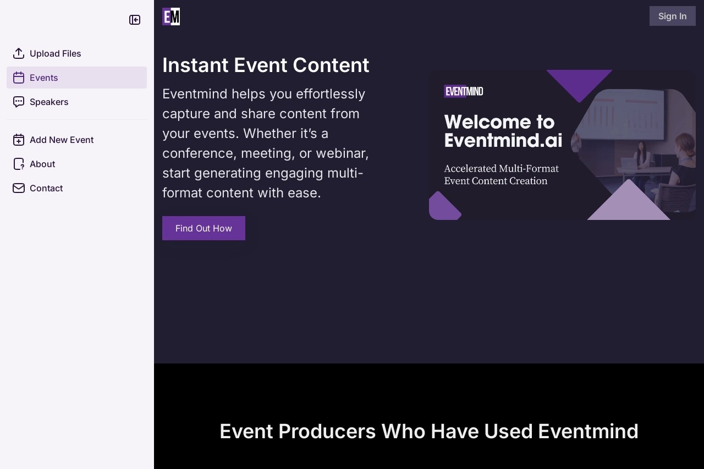Click the Upload Files tray icon
The image size is (704, 469).
click(x=19, y=53)
